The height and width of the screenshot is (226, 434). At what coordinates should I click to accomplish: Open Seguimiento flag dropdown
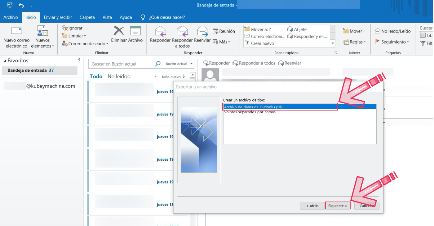(x=392, y=42)
